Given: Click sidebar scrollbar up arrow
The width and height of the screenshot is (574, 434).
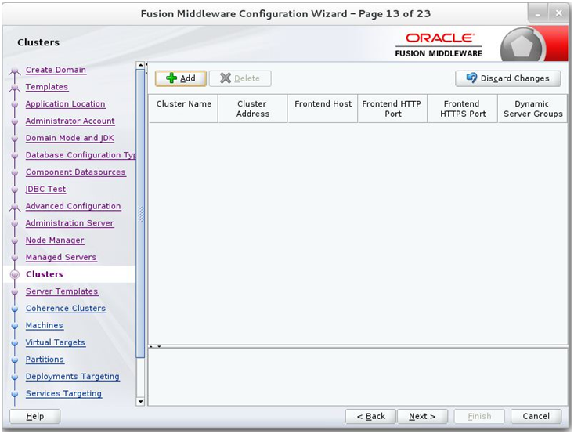Looking at the screenshot, I should pos(141,65).
